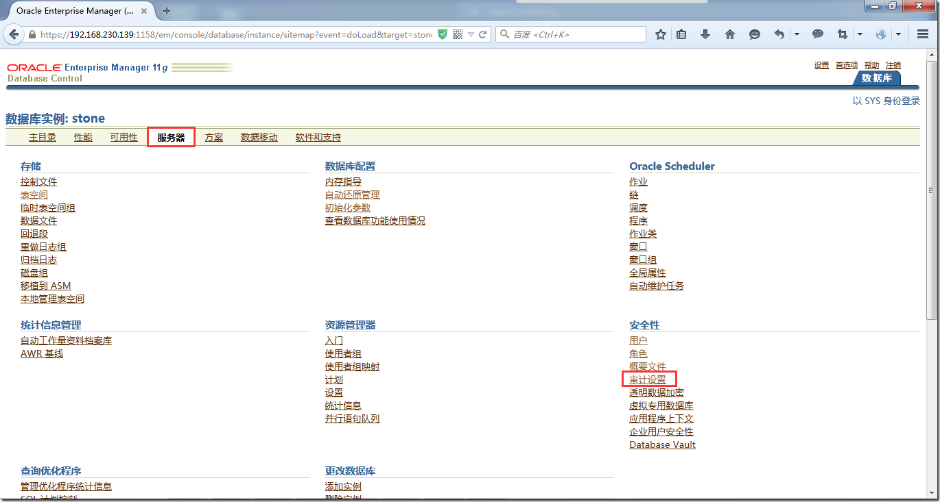Go to the browser home page icon
The image size is (940, 502).
[x=730, y=34]
